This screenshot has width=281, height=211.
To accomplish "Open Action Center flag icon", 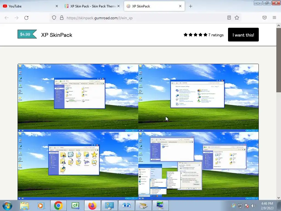I will (x=247, y=206).
